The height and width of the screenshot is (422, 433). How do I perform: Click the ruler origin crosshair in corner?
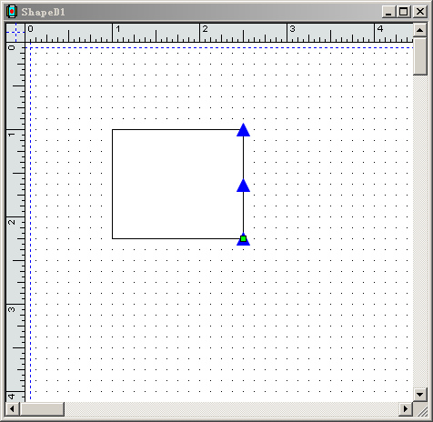point(15,33)
